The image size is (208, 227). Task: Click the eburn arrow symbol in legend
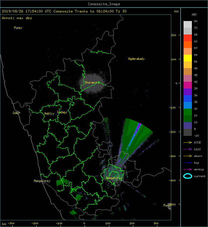click(x=188, y=156)
